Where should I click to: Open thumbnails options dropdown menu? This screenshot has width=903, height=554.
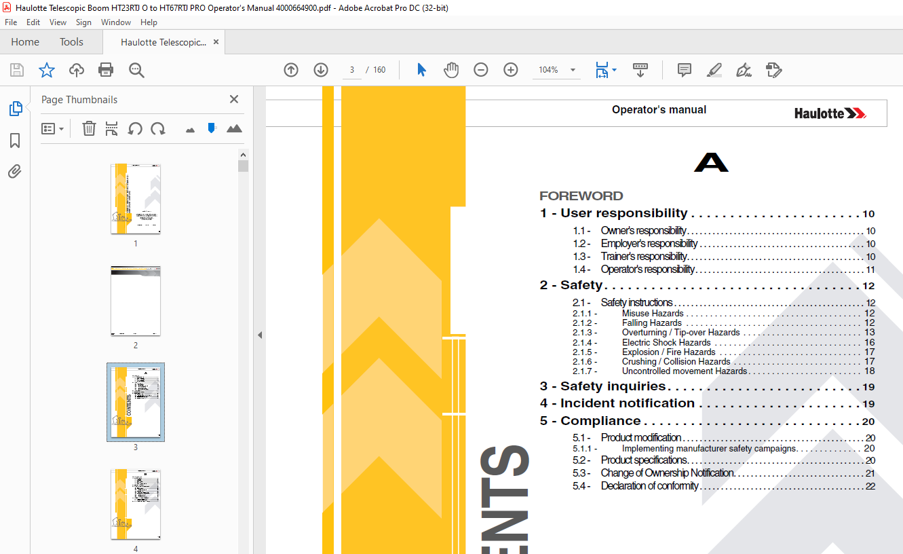pyautogui.click(x=52, y=128)
